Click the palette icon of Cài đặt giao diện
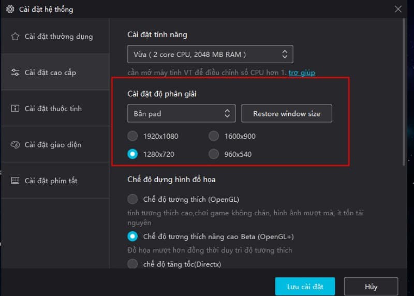414x296 pixels. [x=15, y=144]
